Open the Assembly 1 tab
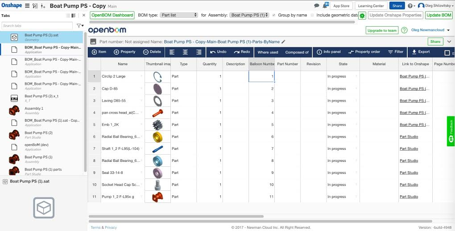 tap(41, 110)
